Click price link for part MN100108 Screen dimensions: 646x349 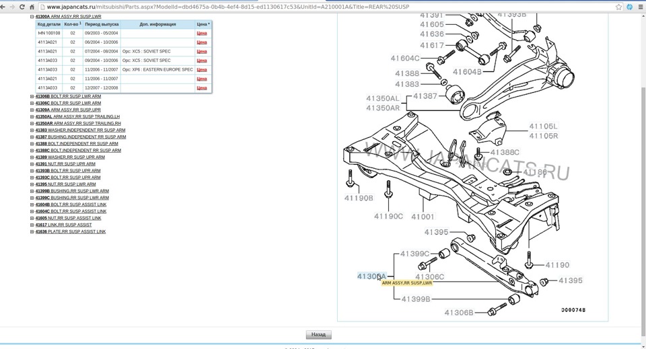point(201,34)
